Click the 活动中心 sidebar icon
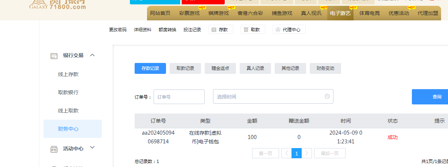Screen dimensions: 448x167 point(54,149)
